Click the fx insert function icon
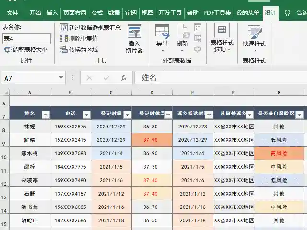 coord(123,78)
